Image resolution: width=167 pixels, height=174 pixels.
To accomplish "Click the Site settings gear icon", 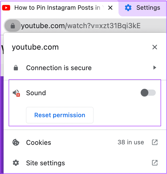I will (x=16, y=163).
